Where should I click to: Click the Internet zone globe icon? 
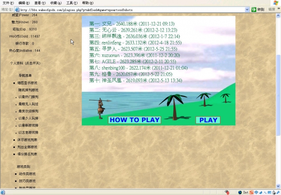click(240, 193)
